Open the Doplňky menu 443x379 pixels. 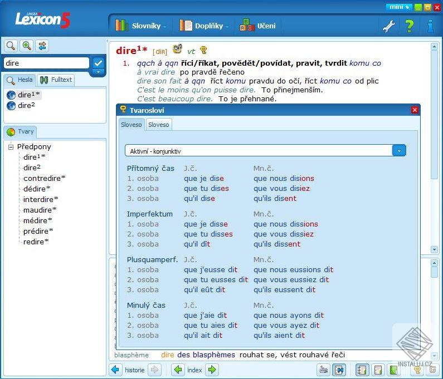(x=204, y=26)
